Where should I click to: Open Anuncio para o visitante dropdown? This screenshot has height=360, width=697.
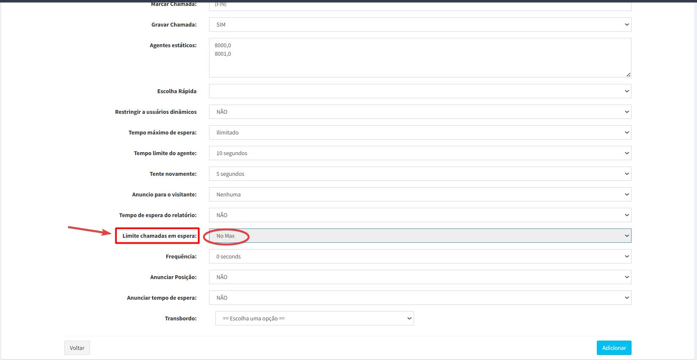(420, 194)
